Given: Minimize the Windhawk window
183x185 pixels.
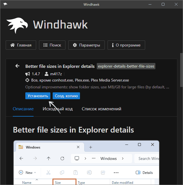Looking at the screenshot, I should [150, 4].
